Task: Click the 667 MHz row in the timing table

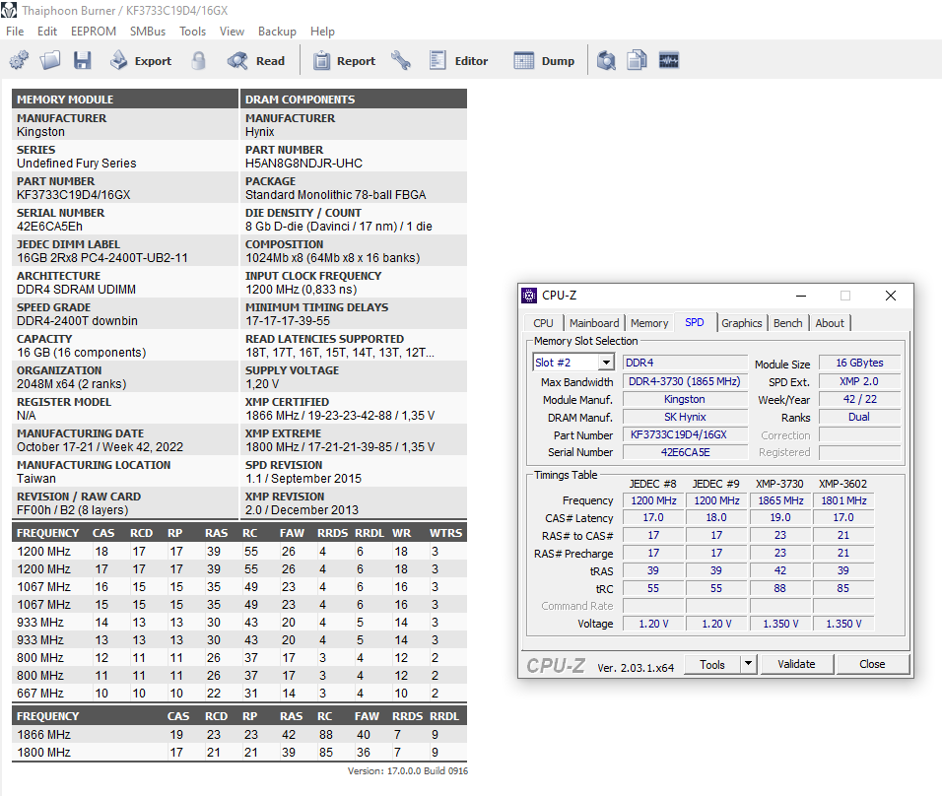Action: coord(239,694)
